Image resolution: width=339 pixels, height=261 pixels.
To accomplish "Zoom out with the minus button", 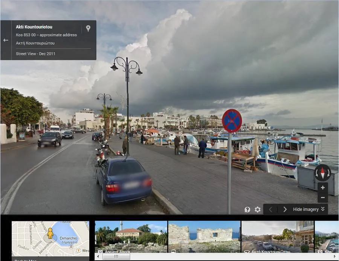I will tap(322, 197).
